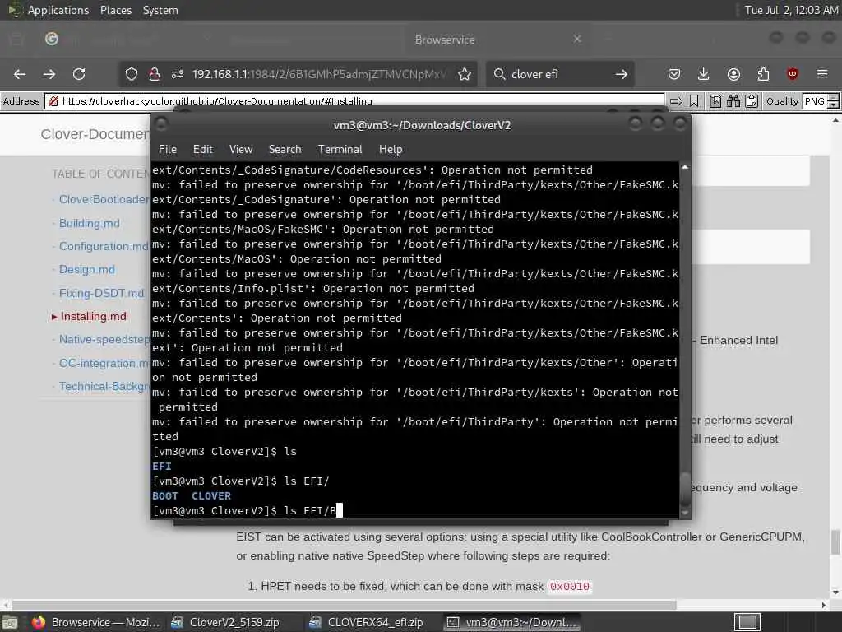The width and height of the screenshot is (842, 632).
Task: Click Quality PNG stepper down arrow
Action: point(833,105)
